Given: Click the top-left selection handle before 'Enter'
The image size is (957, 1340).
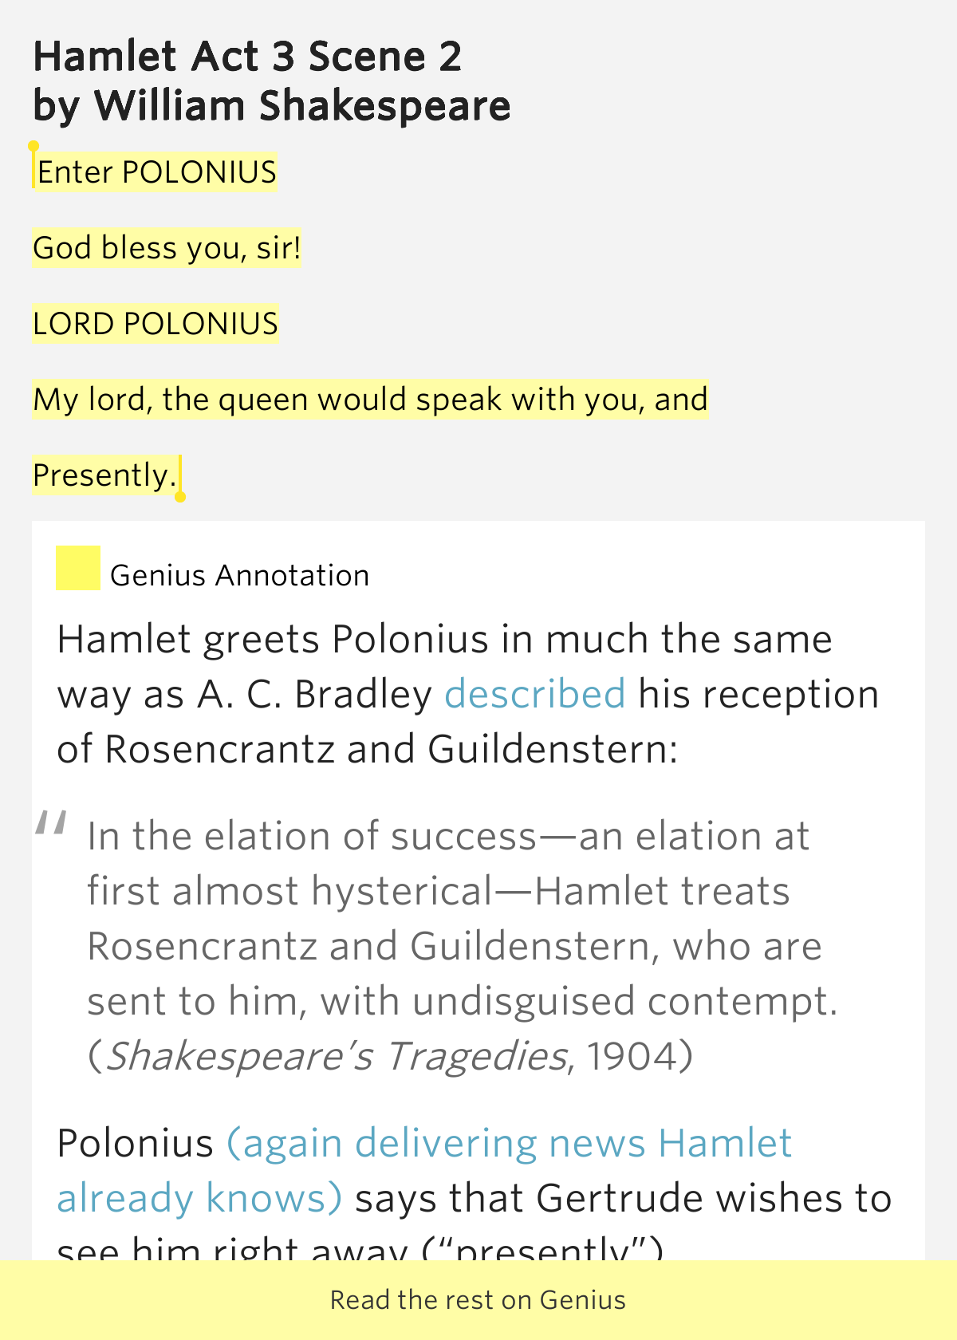Looking at the screenshot, I should pos(33,148).
